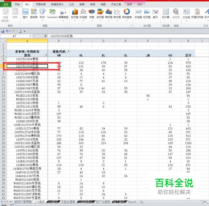This screenshot has width=209, height=206.
Task: Insert a pie chart (饼图)
Action: pyautogui.click(x=92, y=13)
